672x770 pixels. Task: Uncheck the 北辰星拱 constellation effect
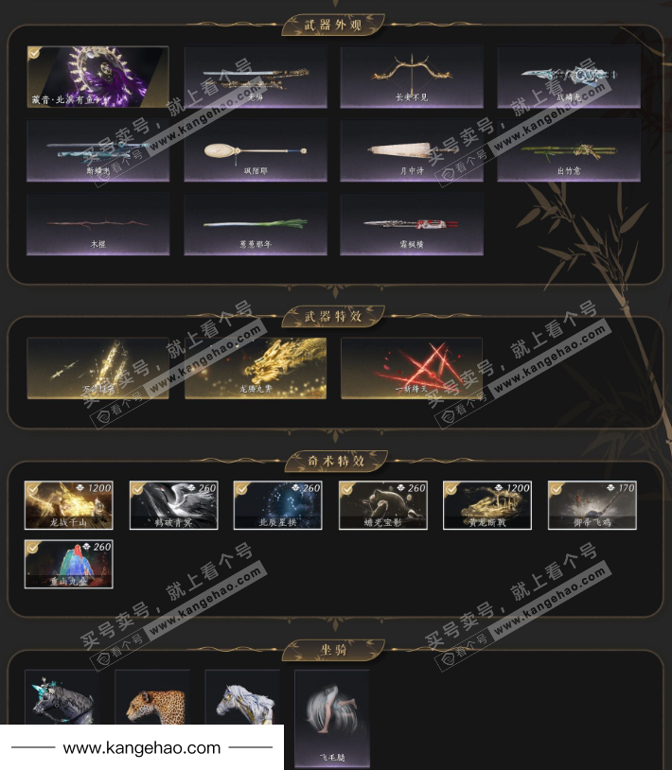[241, 489]
